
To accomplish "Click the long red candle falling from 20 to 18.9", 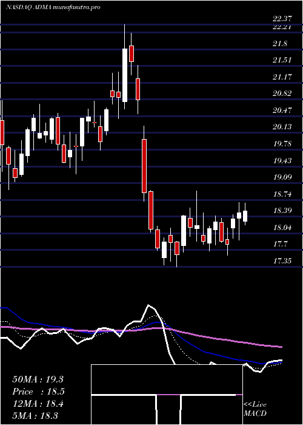I will pos(144,166).
